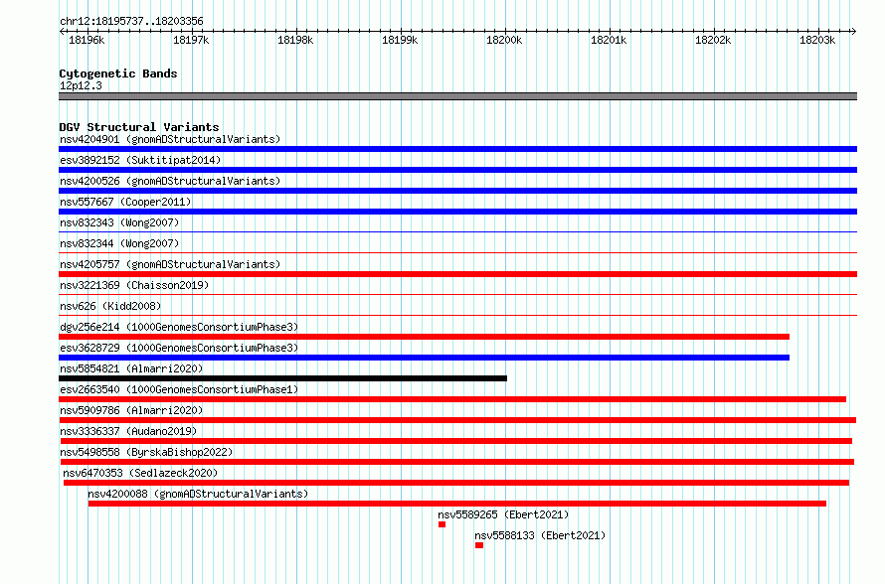This screenshot has height=584, width=885.
Task: Click the thin red line for nsv626
Action: (457, 315)
